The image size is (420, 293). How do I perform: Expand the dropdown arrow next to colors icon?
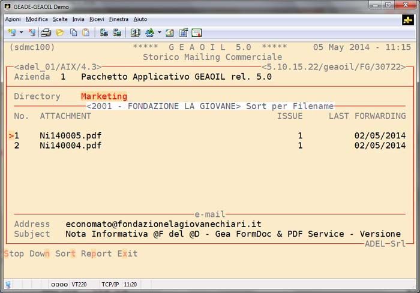tap(159, 32)
